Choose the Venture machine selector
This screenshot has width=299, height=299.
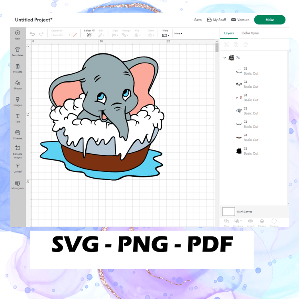240,20
